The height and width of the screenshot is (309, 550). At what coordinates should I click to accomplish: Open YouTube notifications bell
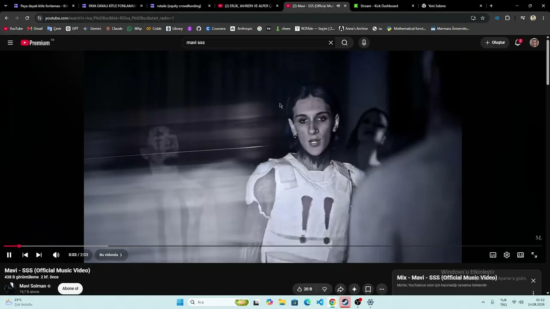[x=518, y=42]
